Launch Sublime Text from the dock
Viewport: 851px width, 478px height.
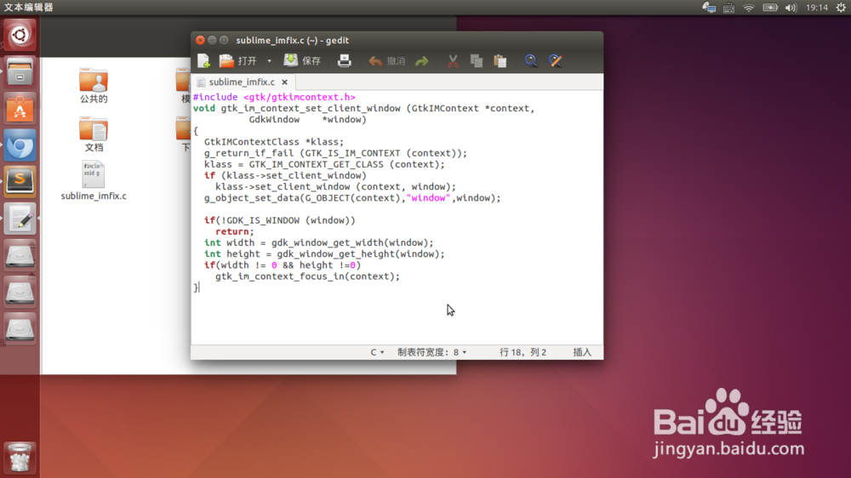point(20,182)
